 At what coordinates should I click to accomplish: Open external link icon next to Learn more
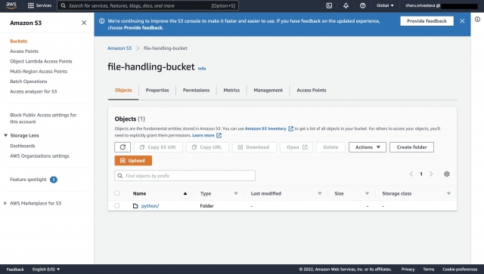click(219, 135)
